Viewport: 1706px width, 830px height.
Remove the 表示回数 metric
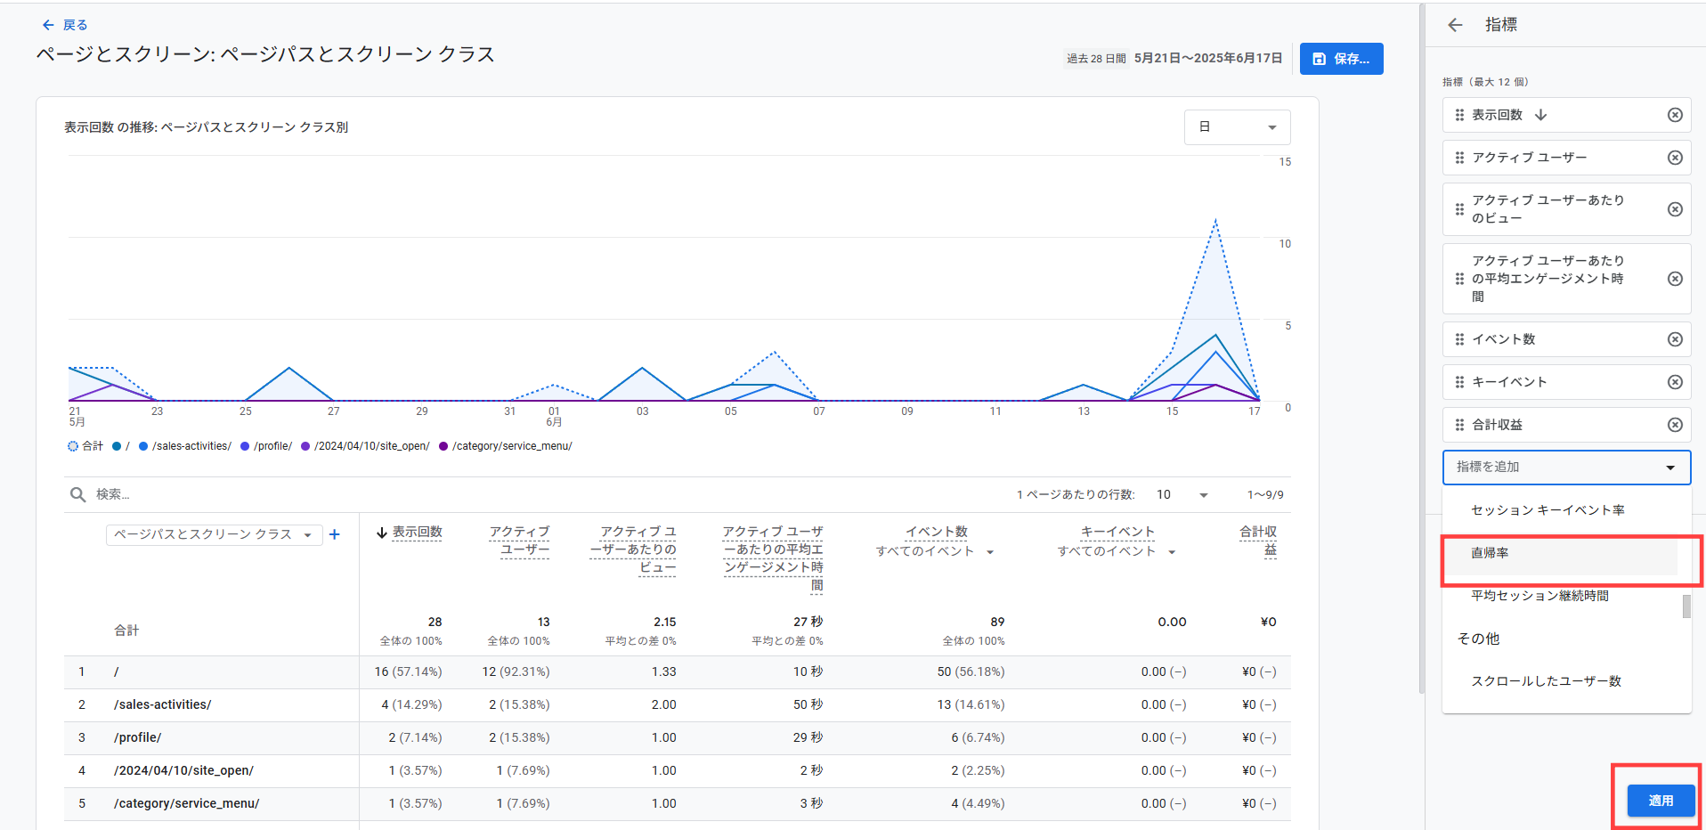[x=1675, y=115]
